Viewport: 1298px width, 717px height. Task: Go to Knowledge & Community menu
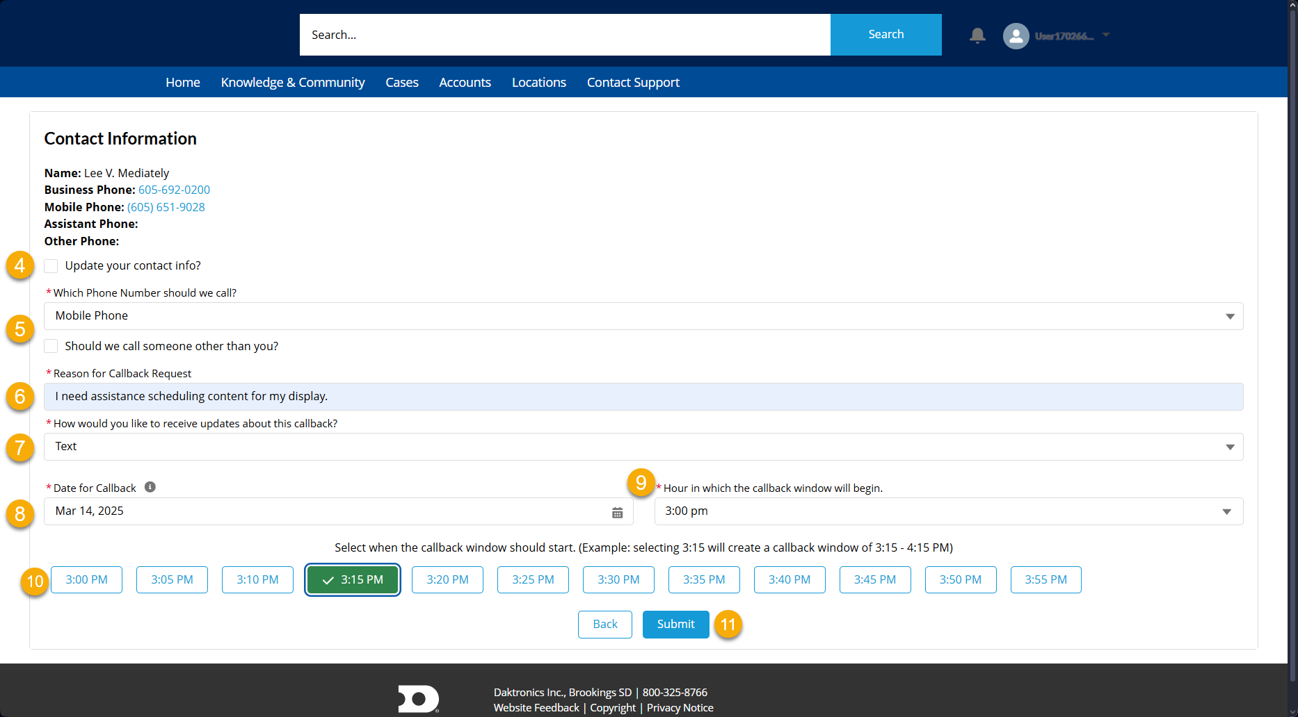pyautogui.click(x=292, y=83)
